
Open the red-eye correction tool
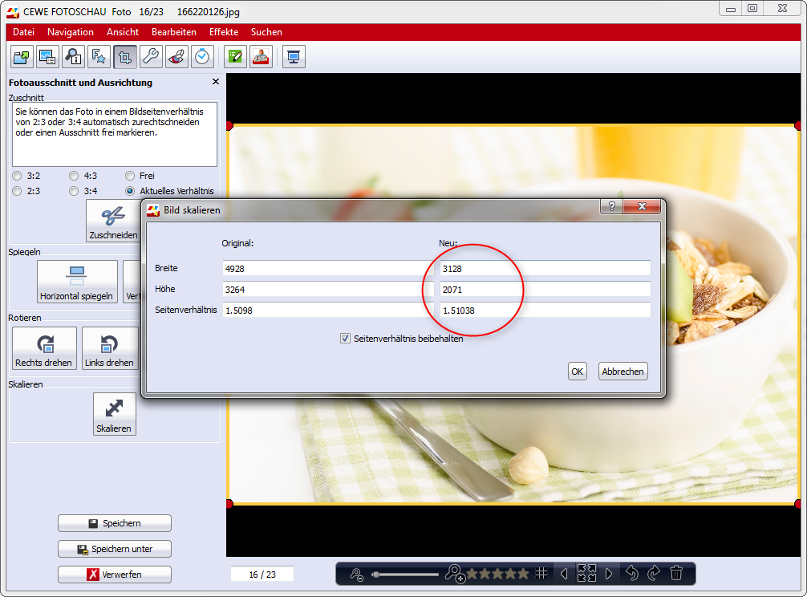(176, 57)
